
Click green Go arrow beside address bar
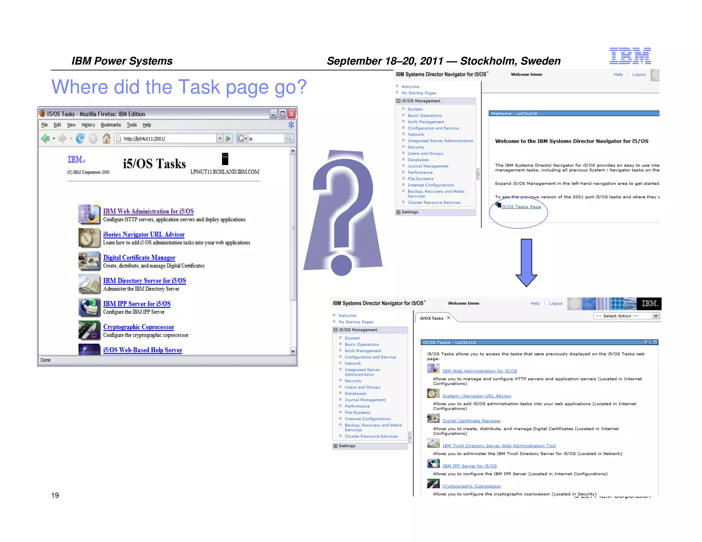(x=228, y=138)
